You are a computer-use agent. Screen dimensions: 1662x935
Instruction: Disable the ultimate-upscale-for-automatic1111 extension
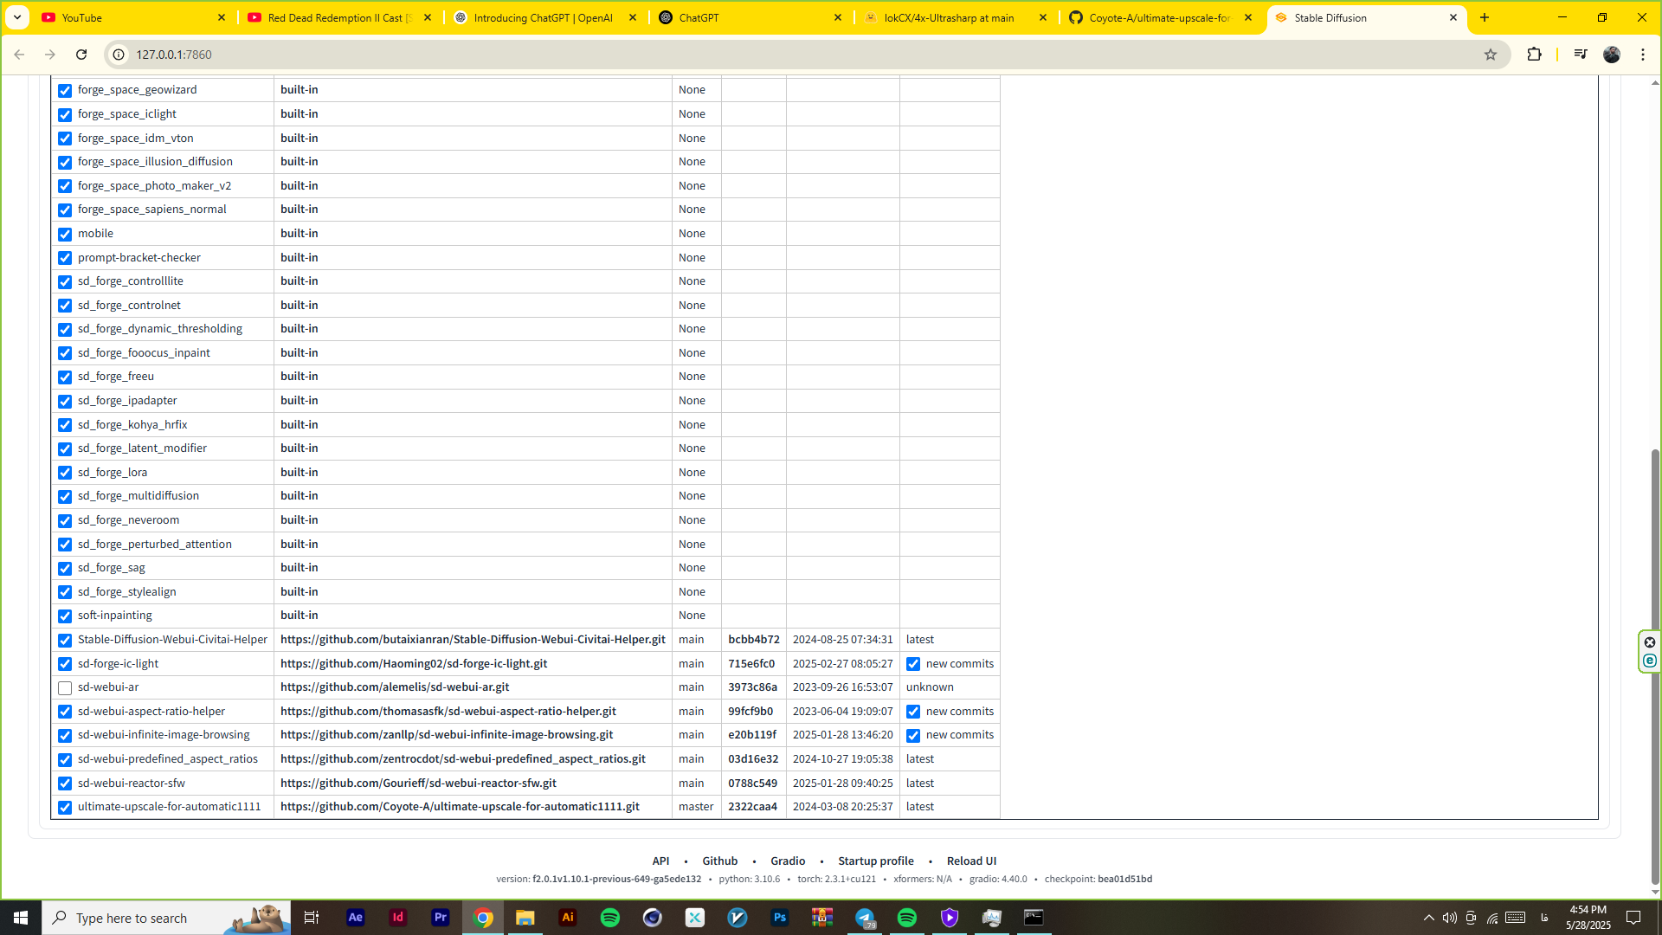(x=65, y=808)
